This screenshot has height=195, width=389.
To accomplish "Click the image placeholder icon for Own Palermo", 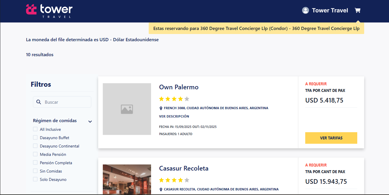I will (x=127, y=109).
